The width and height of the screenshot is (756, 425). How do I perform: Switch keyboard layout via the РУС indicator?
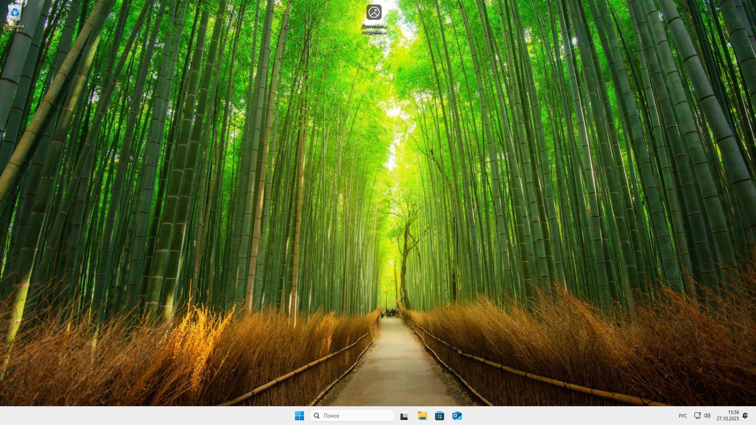point(683,416)
